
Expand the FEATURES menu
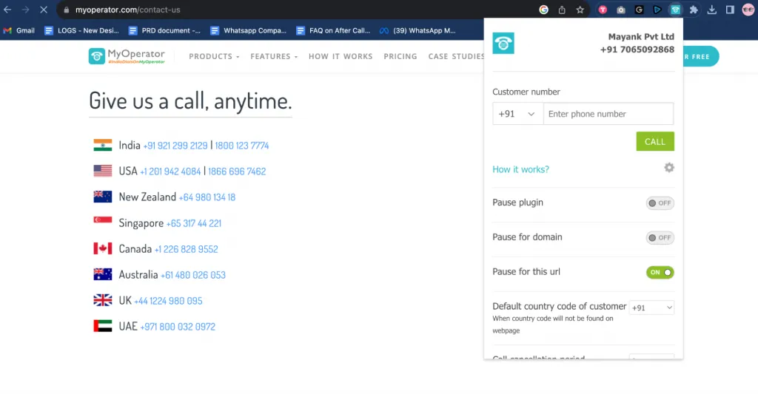click(x=274, y=56)
